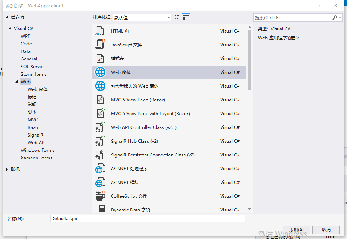The height and width of the screenshot is (239, 347).
Task: Click the template list scroll up arrow
Action: tap(250, 27)
